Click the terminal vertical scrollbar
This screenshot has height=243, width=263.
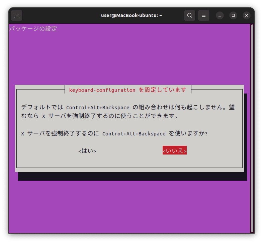coord(252,128)
